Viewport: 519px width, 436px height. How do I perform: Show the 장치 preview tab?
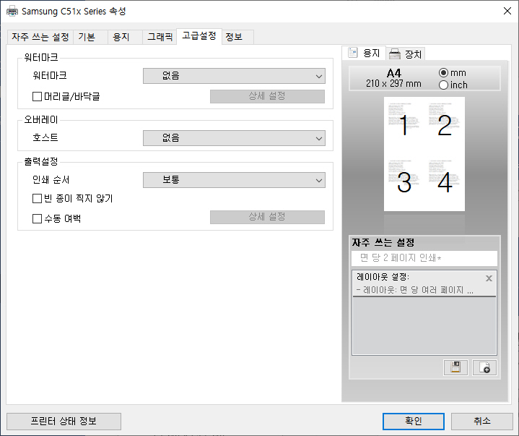point(406,54)
